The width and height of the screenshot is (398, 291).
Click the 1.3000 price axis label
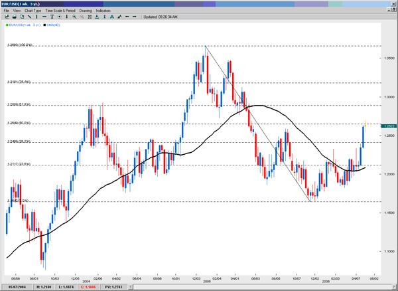tap(389, 97)
